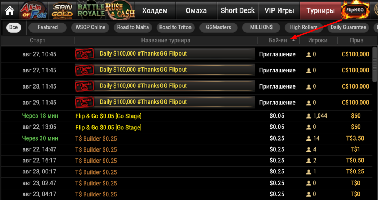Click players icon in Flip & Go 1,044 row
The width and height of the screenshot is (378, 200).
click(x=308, y=116)
